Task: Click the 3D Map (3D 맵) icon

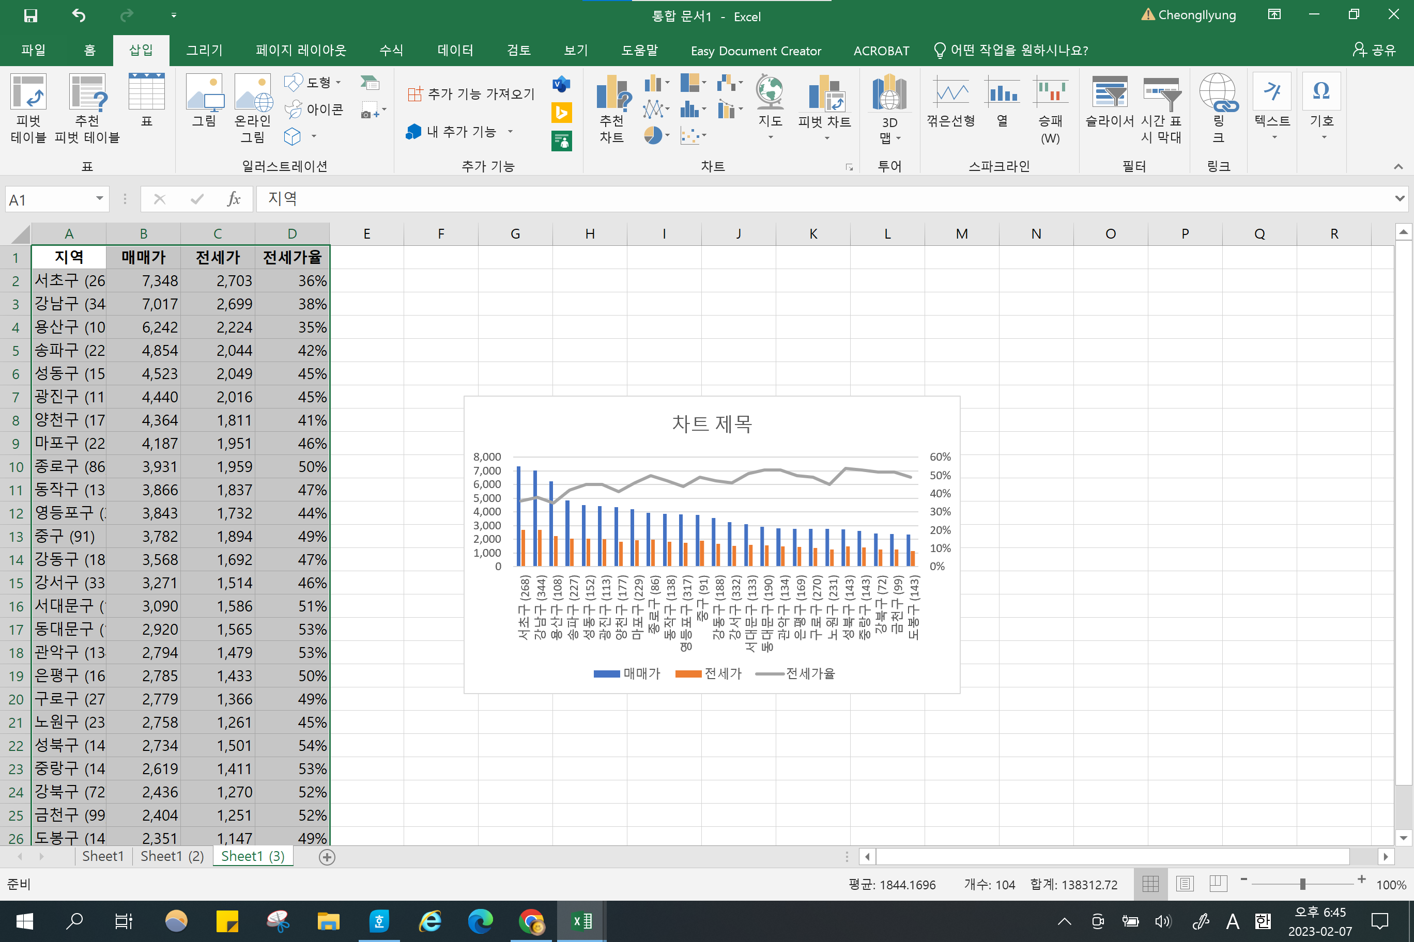Action: click(x=888, y=107)
